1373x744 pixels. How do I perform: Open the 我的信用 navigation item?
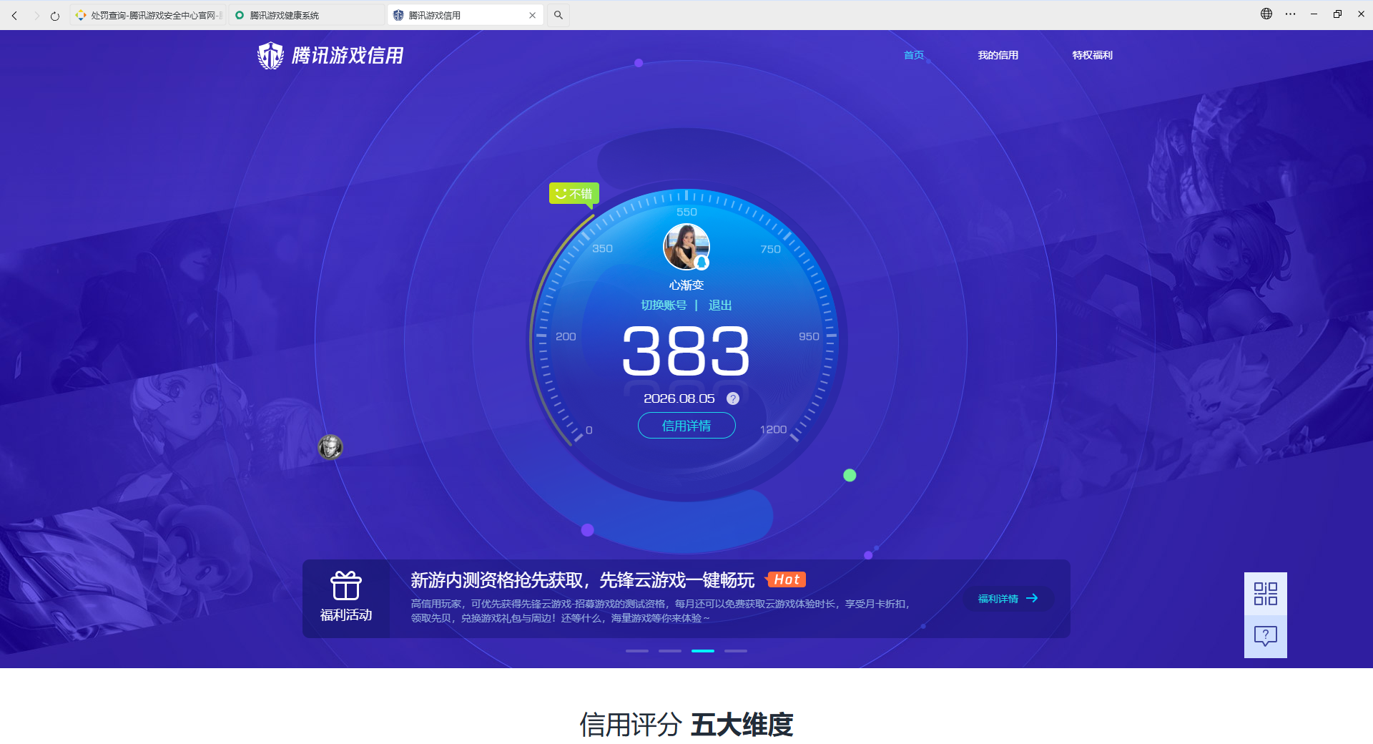click(998, 55)
